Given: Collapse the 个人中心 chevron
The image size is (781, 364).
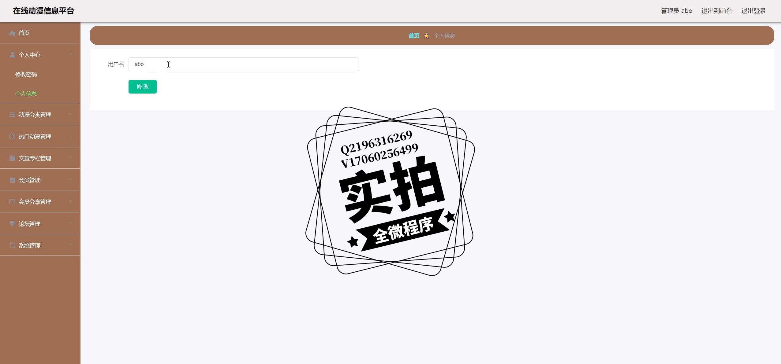Looking at the screenshot, I should (x=71, y=54).
